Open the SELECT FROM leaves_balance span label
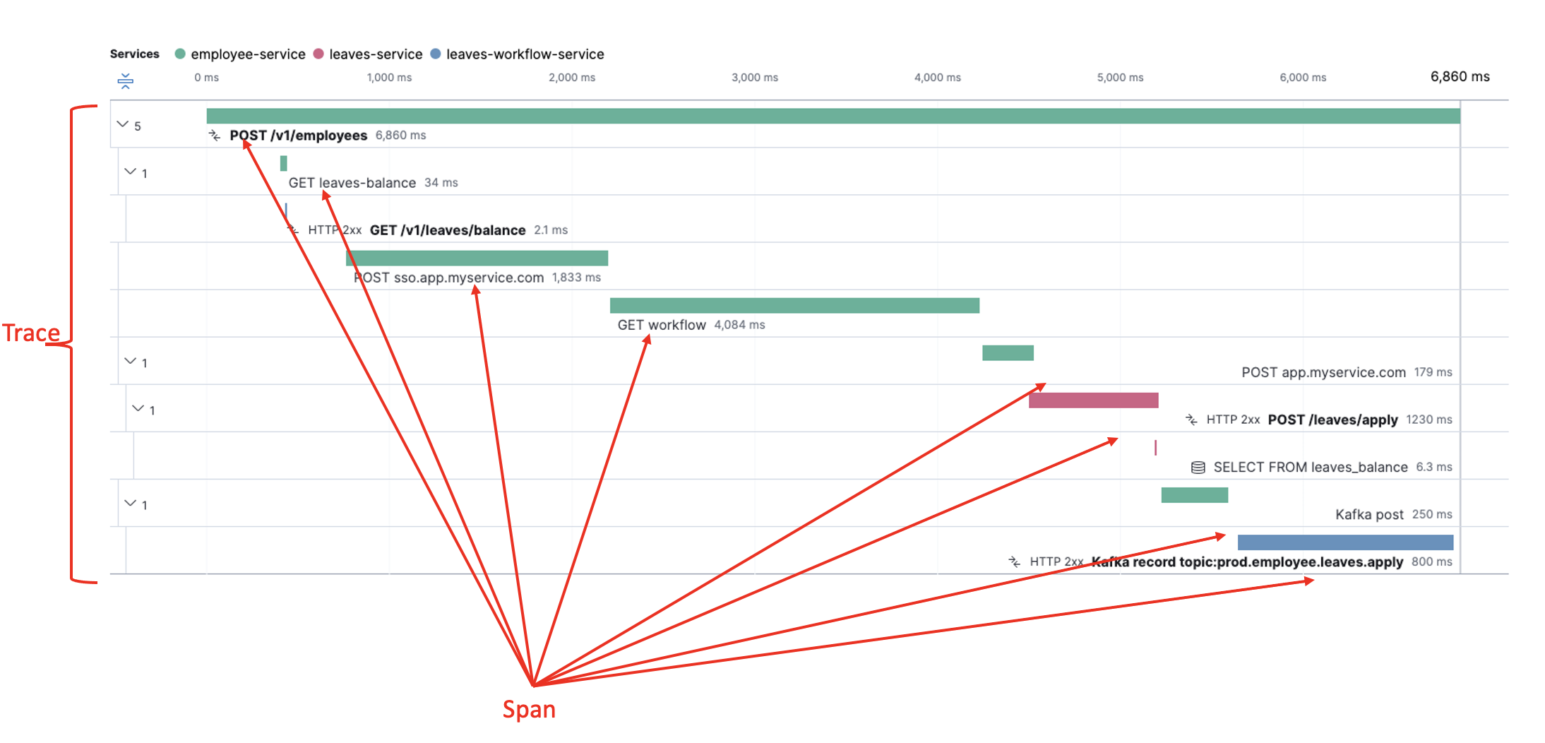 coord(1311,467)
